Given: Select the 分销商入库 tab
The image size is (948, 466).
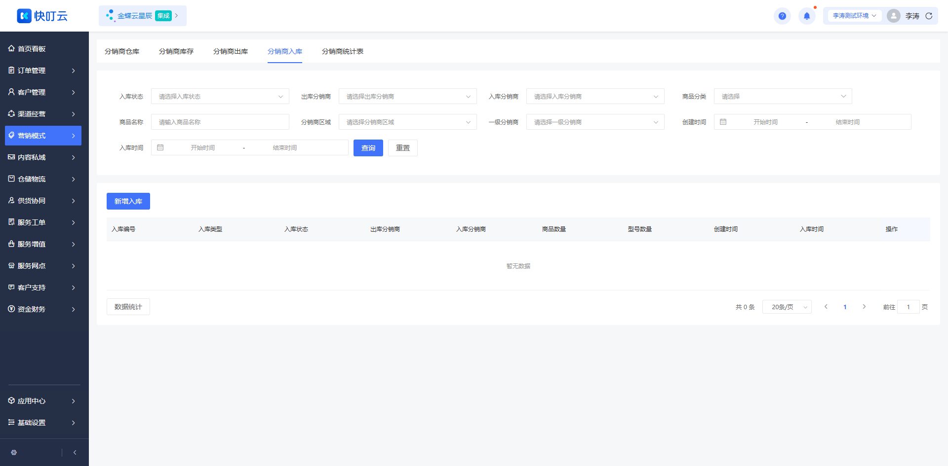Looking at the screenshot, I should tap(285, 51).
